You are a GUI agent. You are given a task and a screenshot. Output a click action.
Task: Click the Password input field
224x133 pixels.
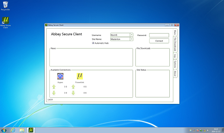(x=159, y=35)
